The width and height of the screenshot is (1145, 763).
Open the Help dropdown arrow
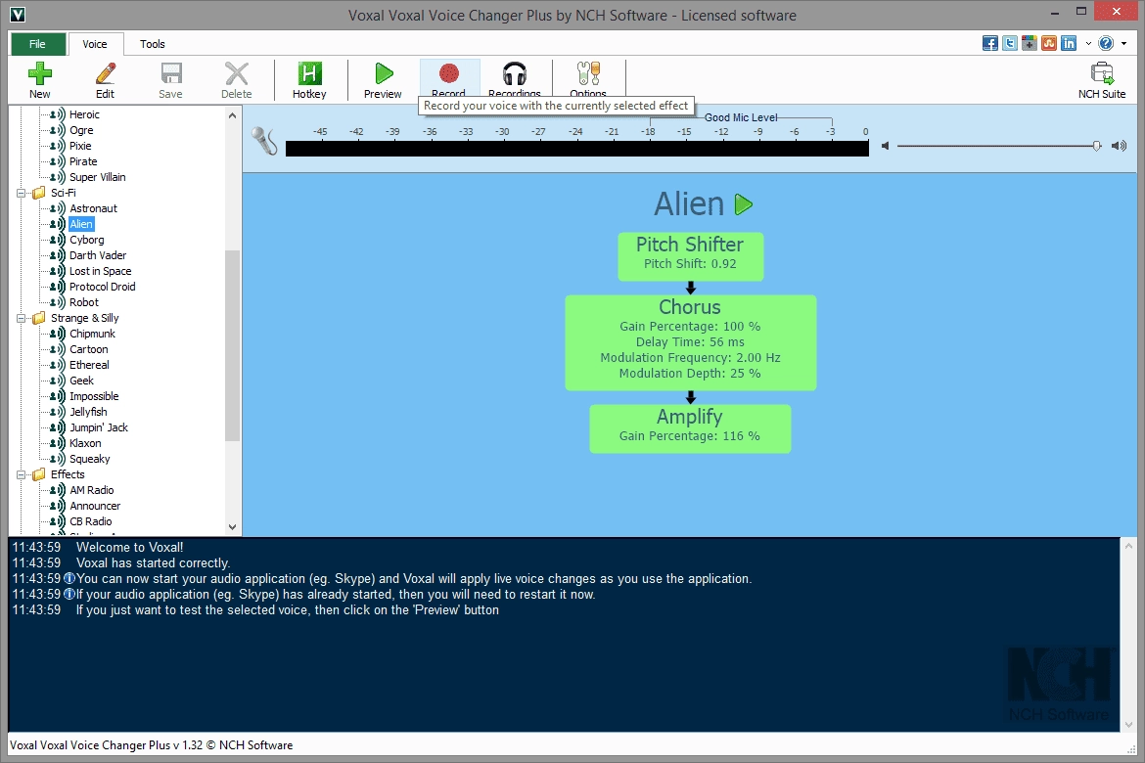point(1123,44)
